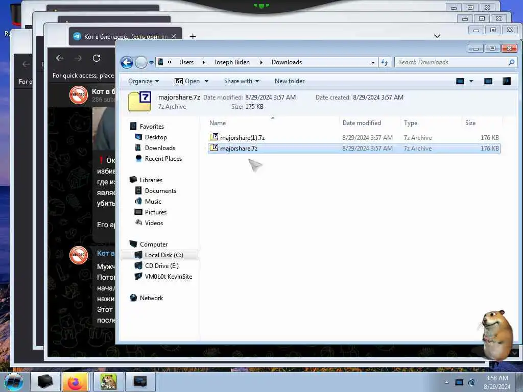Image resolution: width=523 pixels, height=392 pixels.
Task: Open the Pictures library
Action: (x=156, y=212)
